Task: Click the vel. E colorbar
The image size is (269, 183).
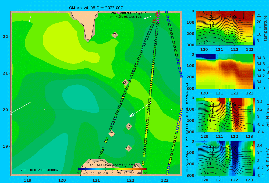Action: (x=254, y=159)
